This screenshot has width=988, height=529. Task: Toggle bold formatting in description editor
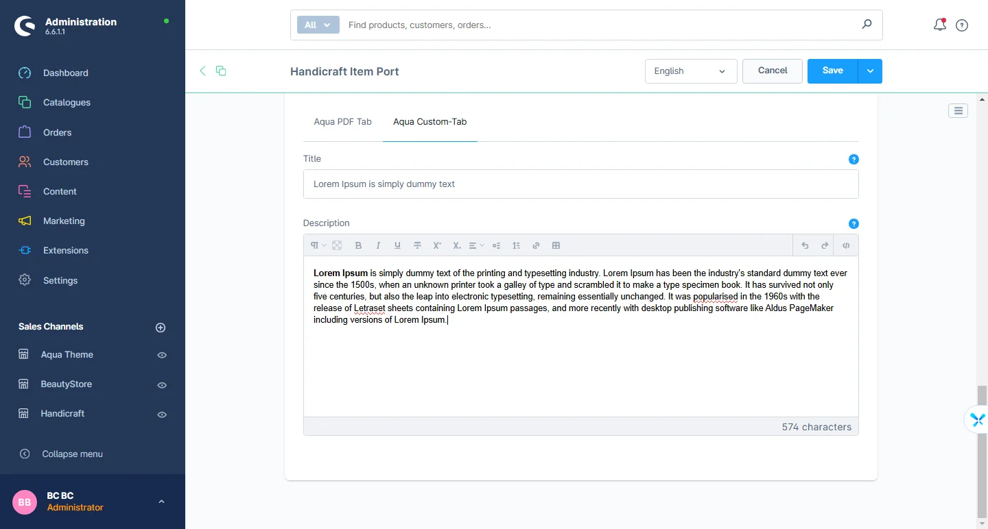tap(358, 245)
